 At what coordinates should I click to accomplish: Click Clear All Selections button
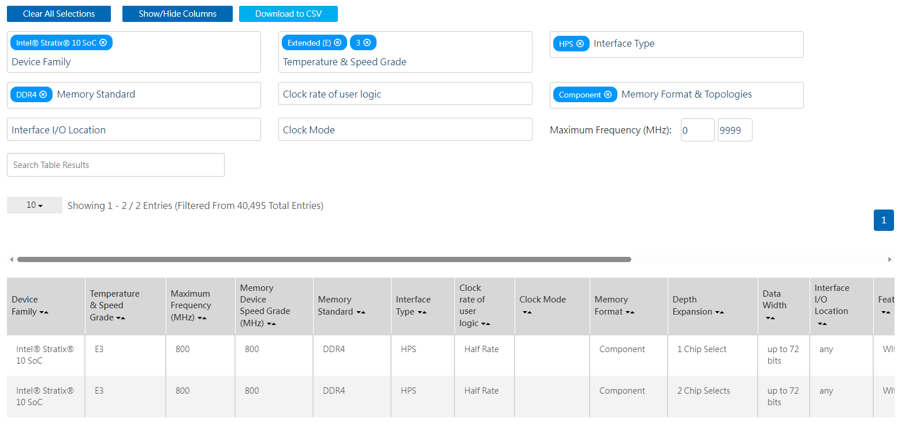(x=59, y=14)
